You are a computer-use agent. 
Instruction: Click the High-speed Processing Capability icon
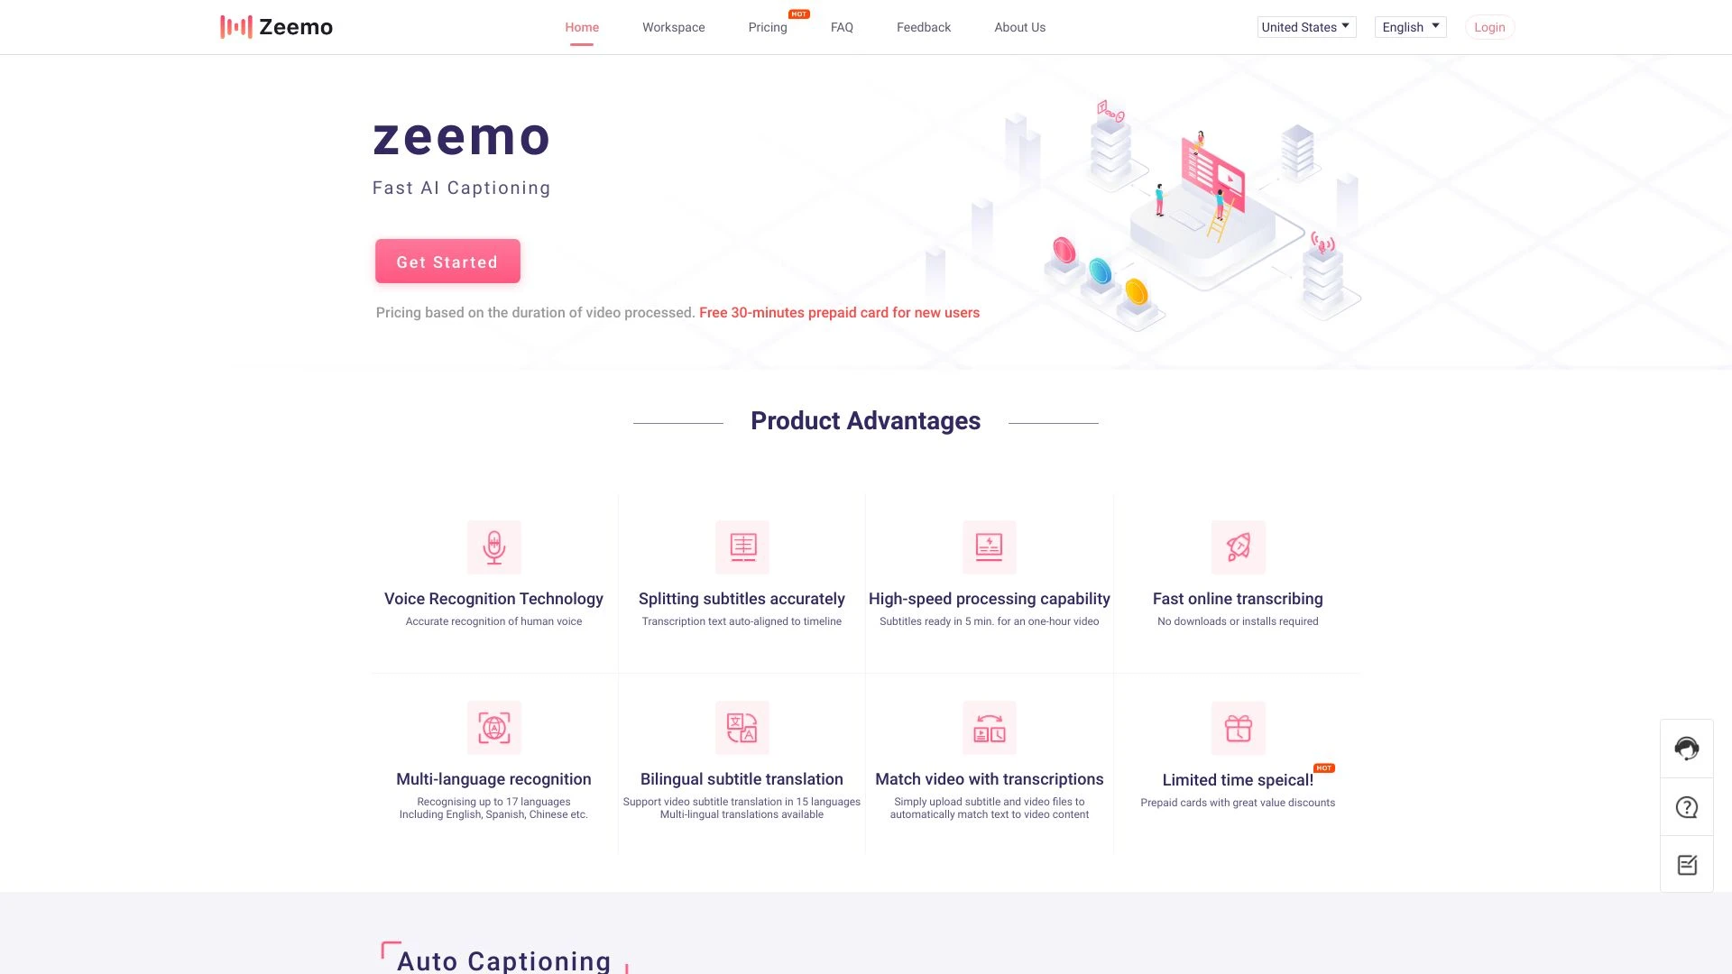[x=989, y=547]
